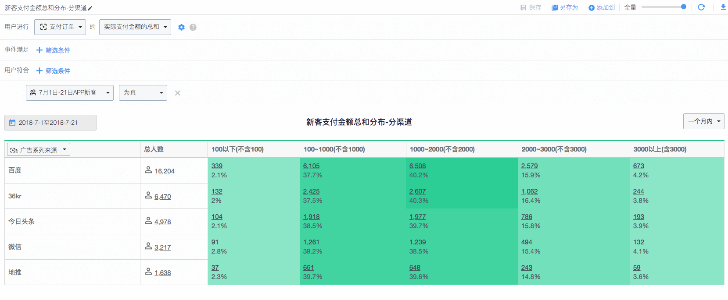Remove the user group filter with X icon
Viewport: 728px width, 300px height.
pos(177,93)
